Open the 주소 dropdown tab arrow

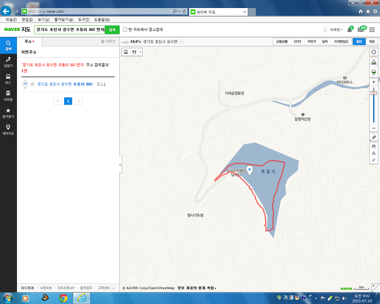(x=33, y=42)
